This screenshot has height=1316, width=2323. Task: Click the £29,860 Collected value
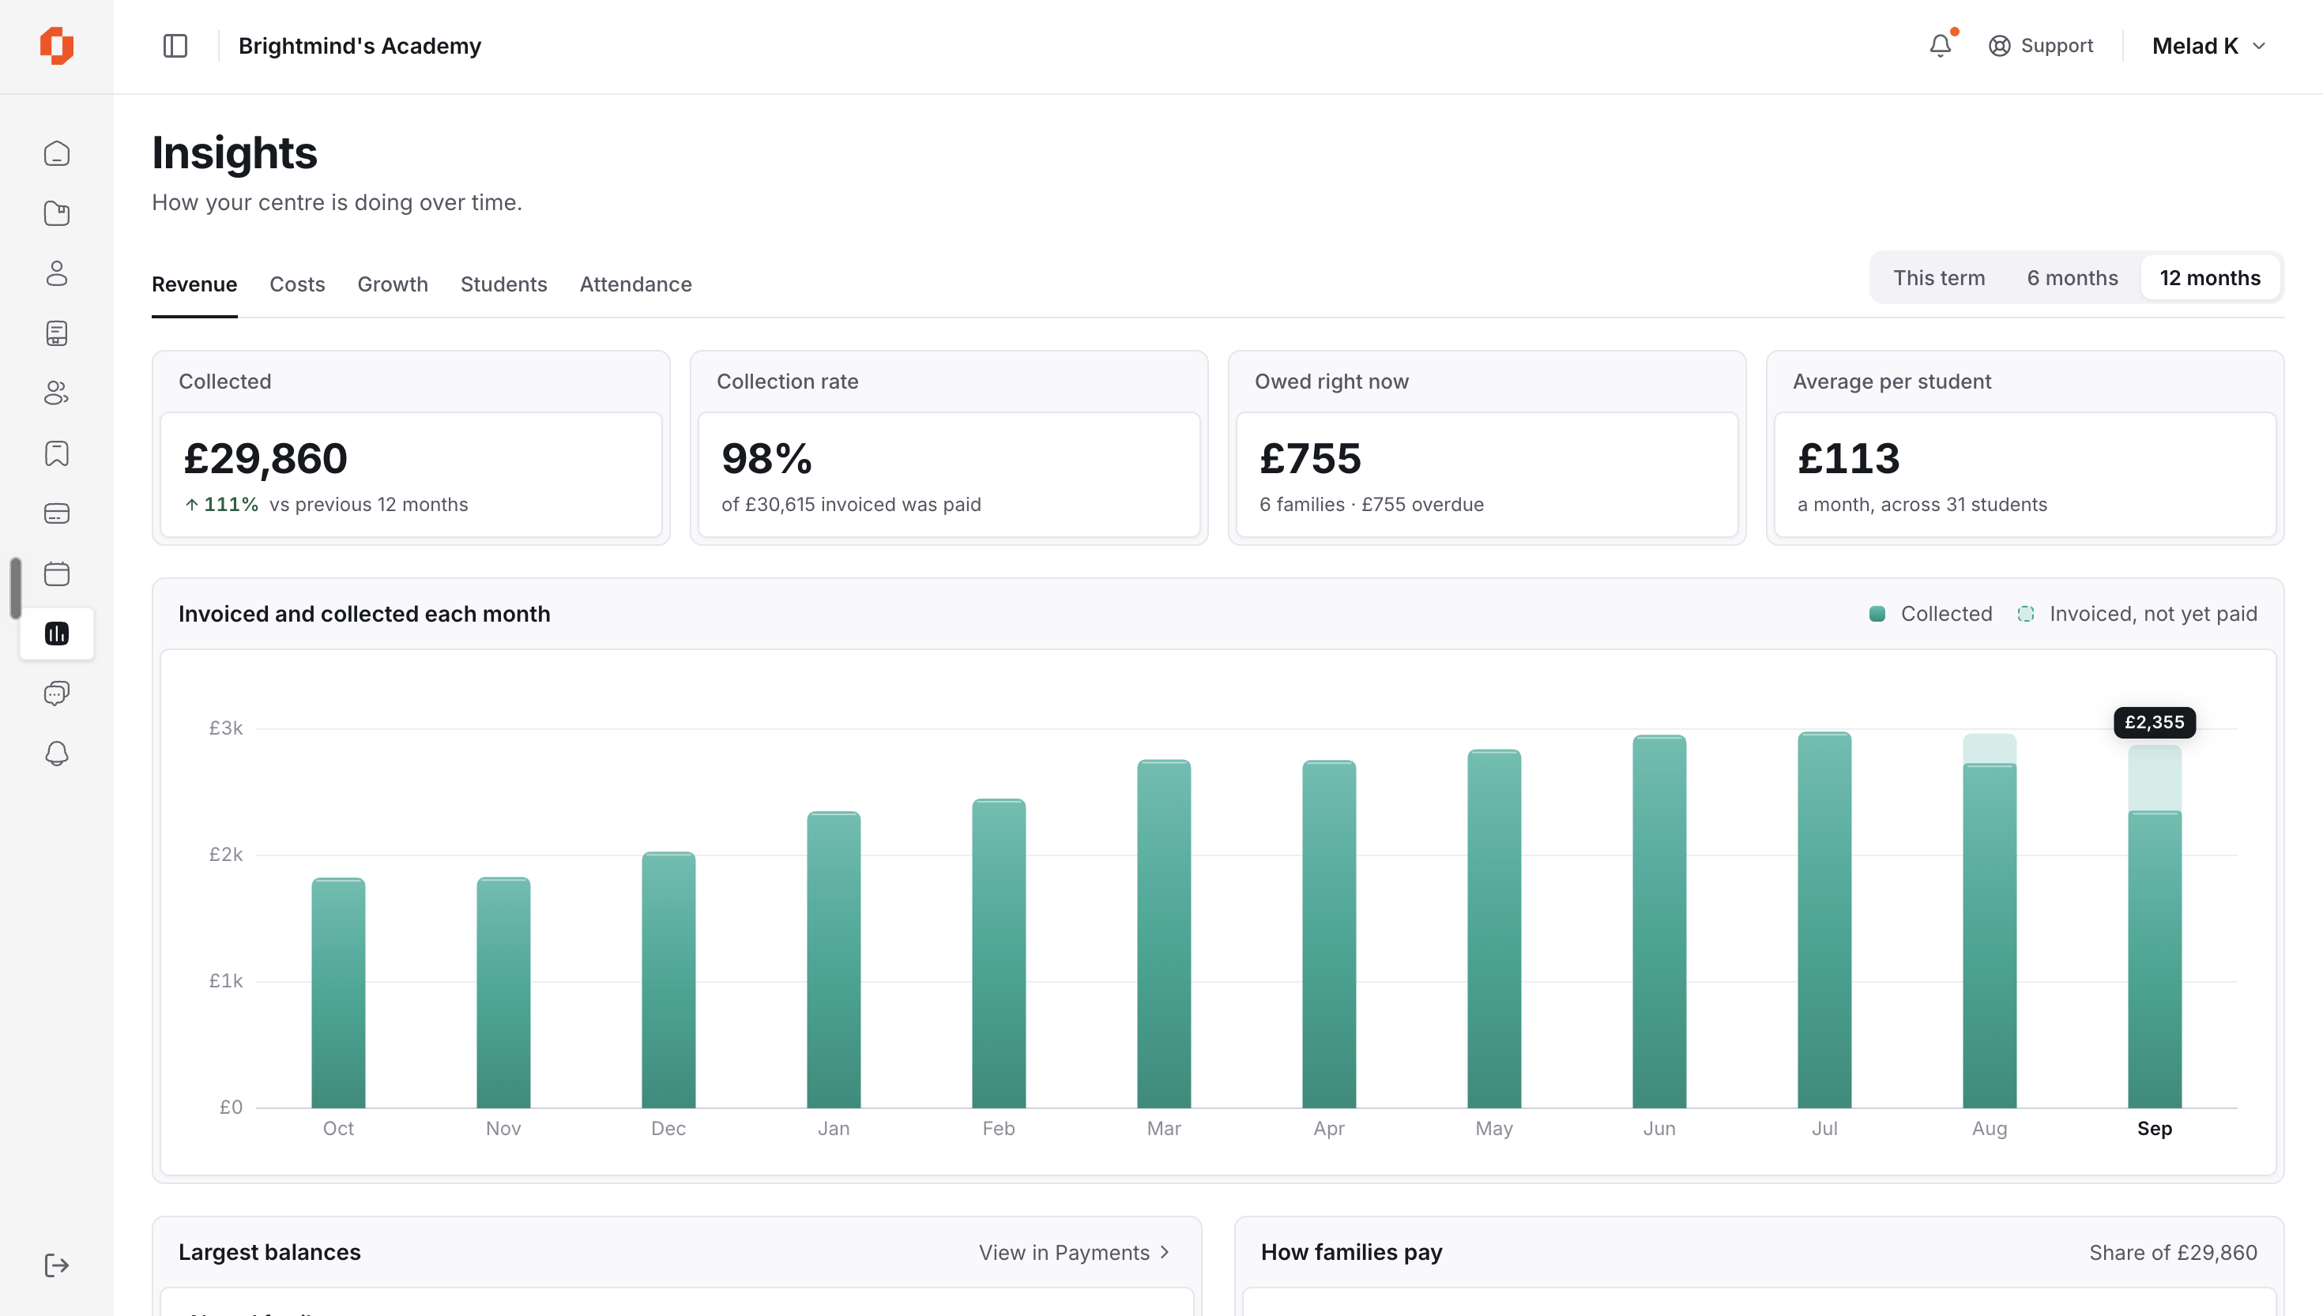265,458
